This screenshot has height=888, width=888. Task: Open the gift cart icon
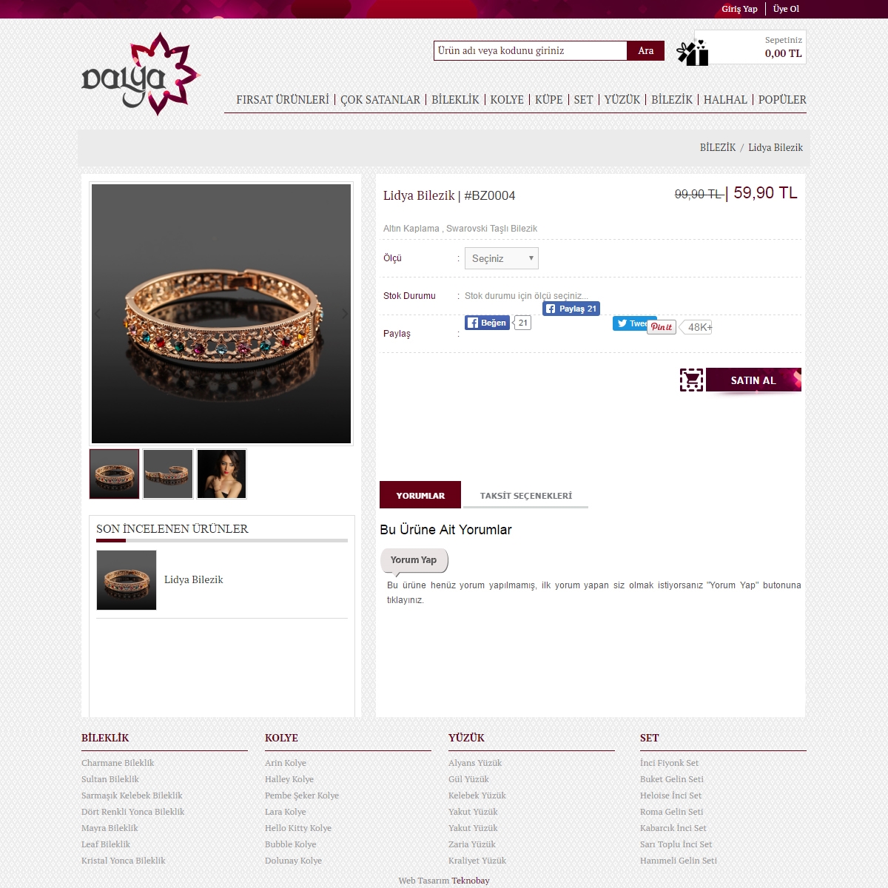point(693,52)
